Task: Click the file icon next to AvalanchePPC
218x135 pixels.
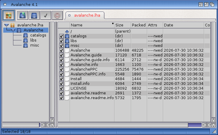Action: pos(67,69)
